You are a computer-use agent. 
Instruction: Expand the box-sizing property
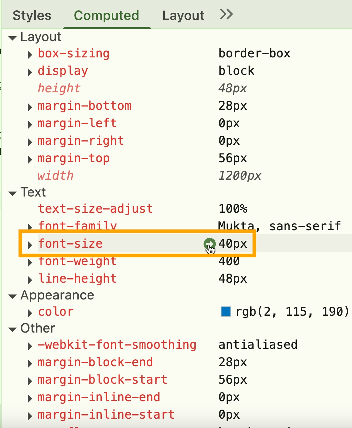pyautogui.click(x=30, y=55)
